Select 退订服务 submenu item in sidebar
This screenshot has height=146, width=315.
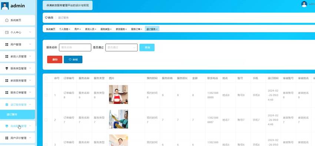pos(17,114)
